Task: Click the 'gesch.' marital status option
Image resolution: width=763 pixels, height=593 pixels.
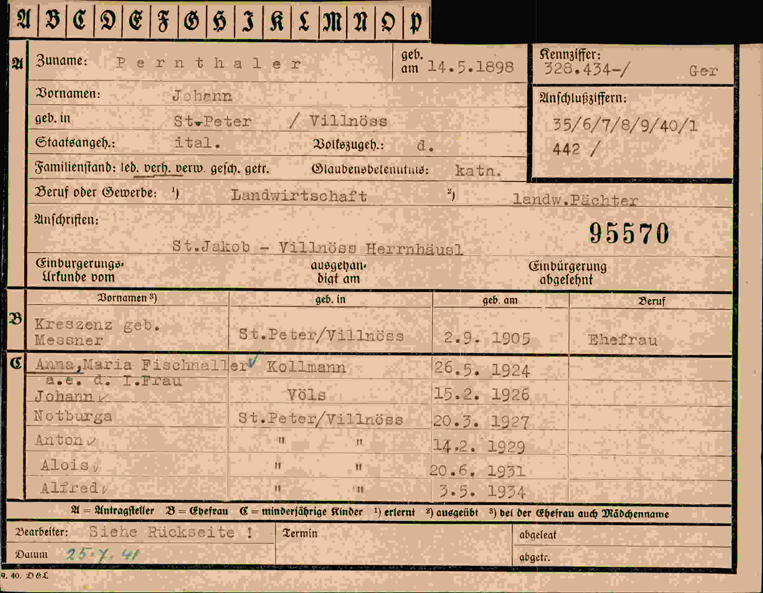Action: tap(225, 169)
